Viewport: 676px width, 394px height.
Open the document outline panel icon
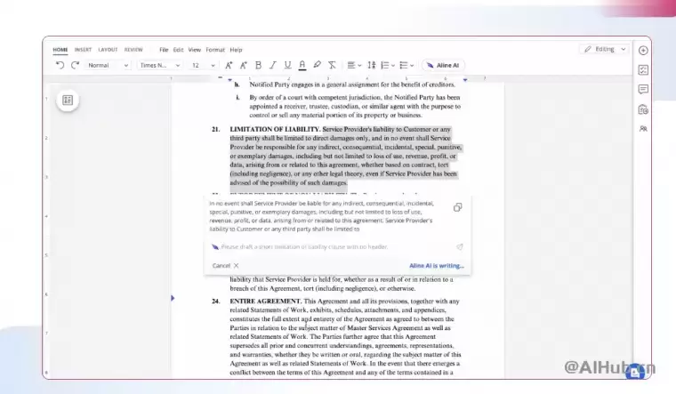click(68, 101)
